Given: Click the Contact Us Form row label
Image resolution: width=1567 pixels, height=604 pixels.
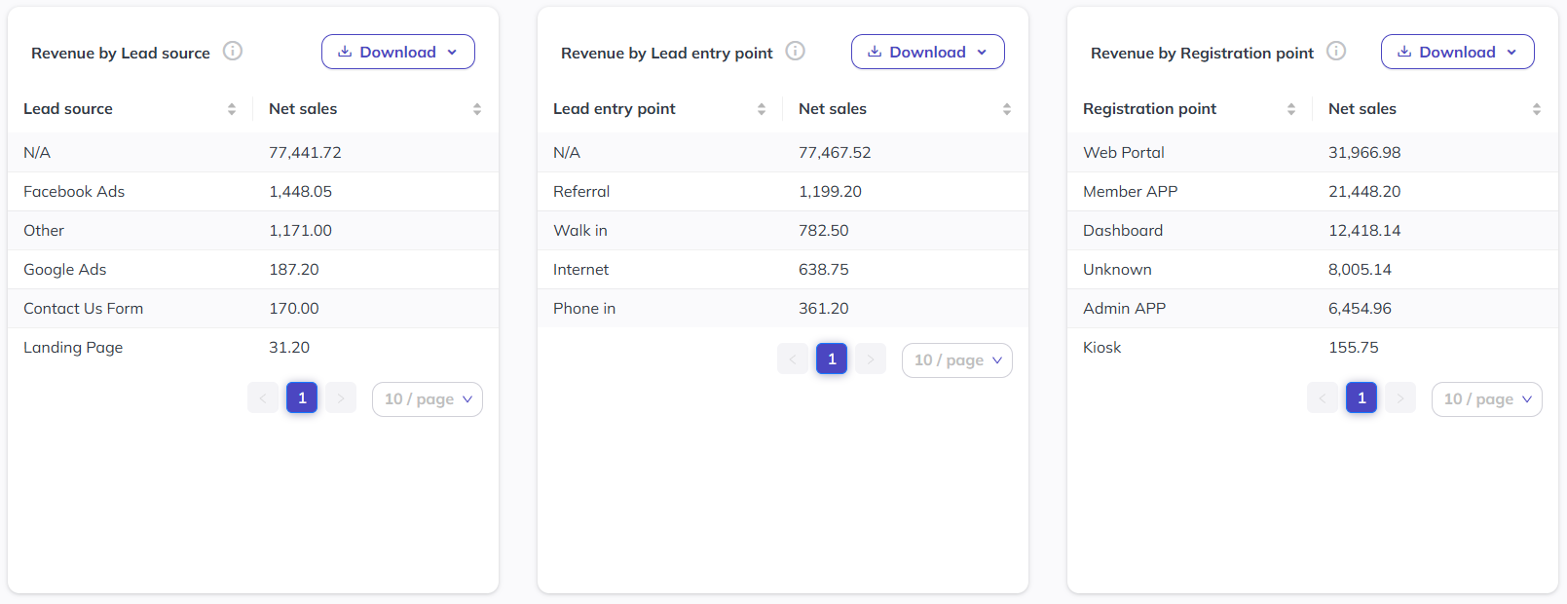Looking at the screenshot, I should tap(84, 309).
